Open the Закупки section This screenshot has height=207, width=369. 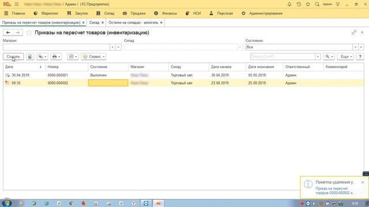tap(77, 13)
